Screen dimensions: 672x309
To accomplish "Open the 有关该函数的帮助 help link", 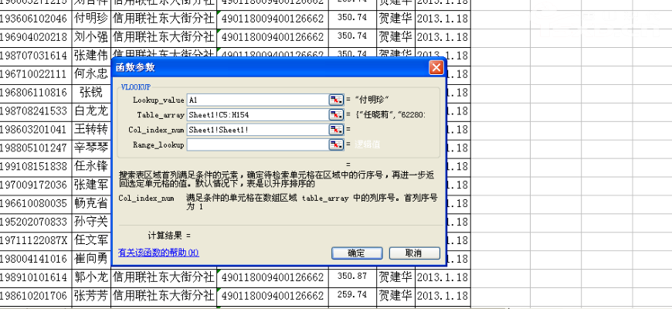I will [158, 253].
